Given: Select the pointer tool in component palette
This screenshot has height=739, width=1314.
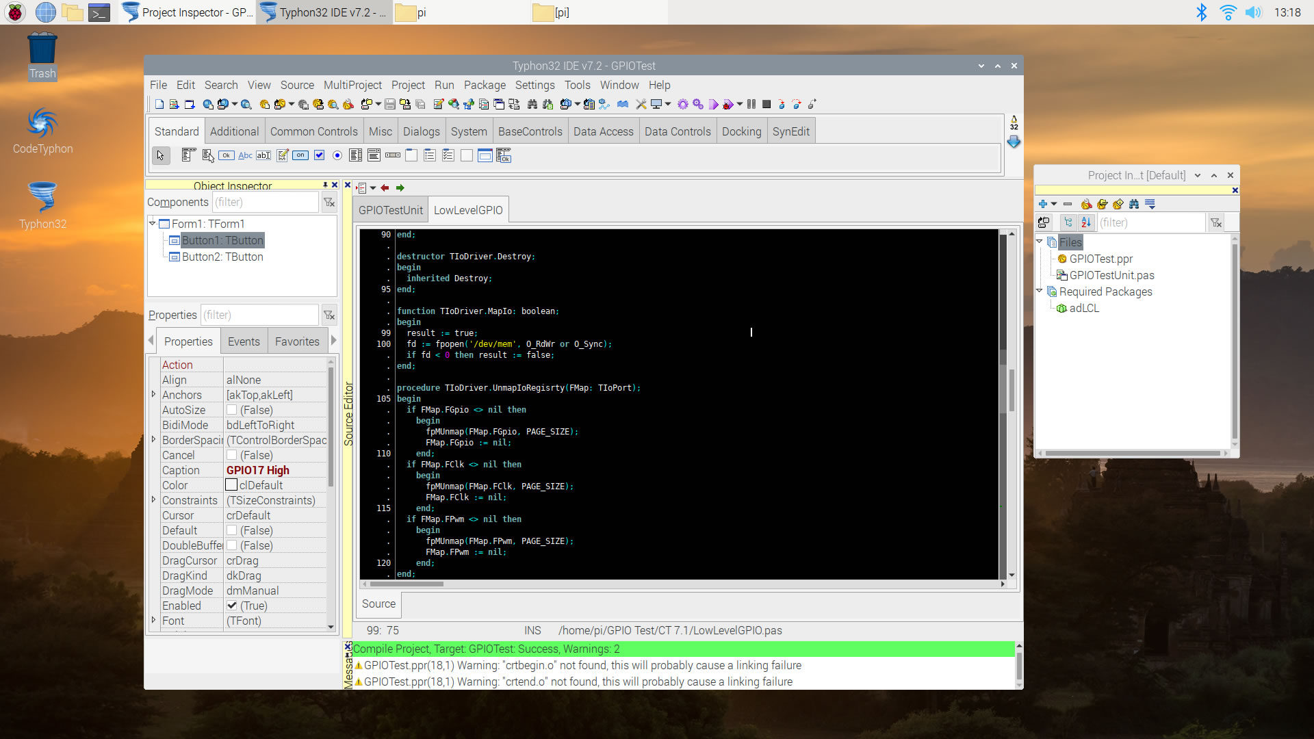Looking at the screenshot, I should coord(161,156).
